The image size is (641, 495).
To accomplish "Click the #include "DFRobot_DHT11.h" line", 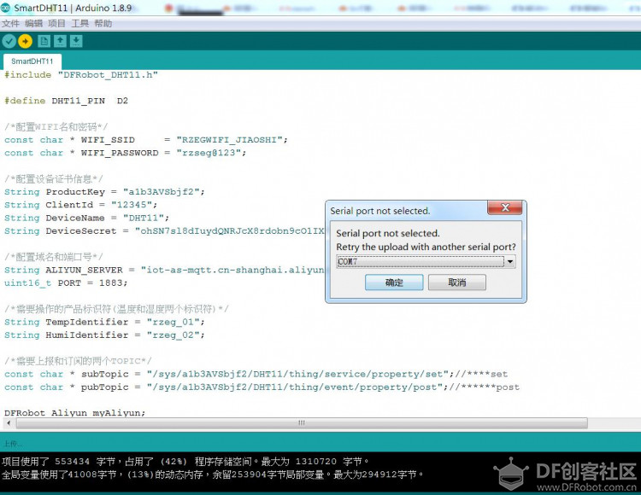I will pyautogui.click(x=81, y=75).
